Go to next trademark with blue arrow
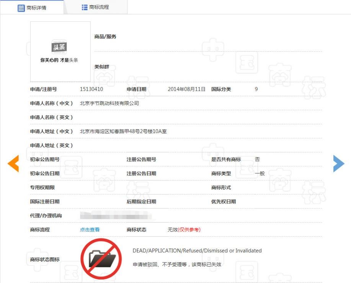Screen dimensions: 351x283 (x=338, y=164)
